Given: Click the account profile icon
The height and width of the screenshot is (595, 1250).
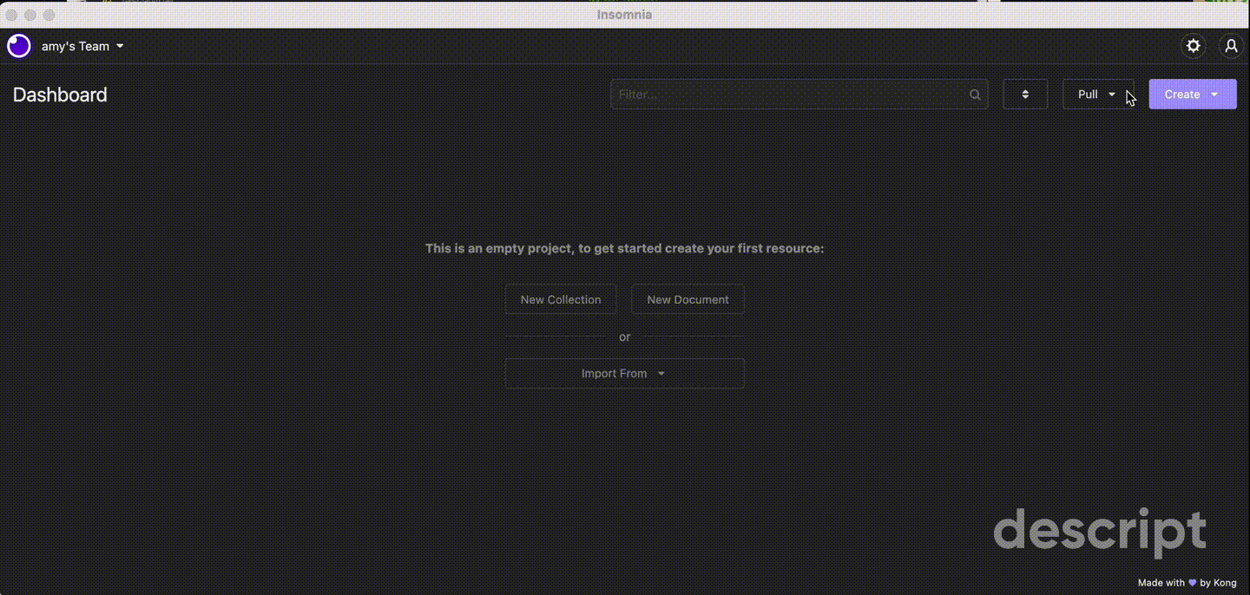Looking at the screenshot, I should pos(1231,46).
